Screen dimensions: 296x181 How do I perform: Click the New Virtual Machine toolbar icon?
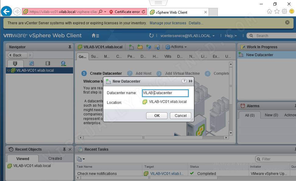[149, 47]
